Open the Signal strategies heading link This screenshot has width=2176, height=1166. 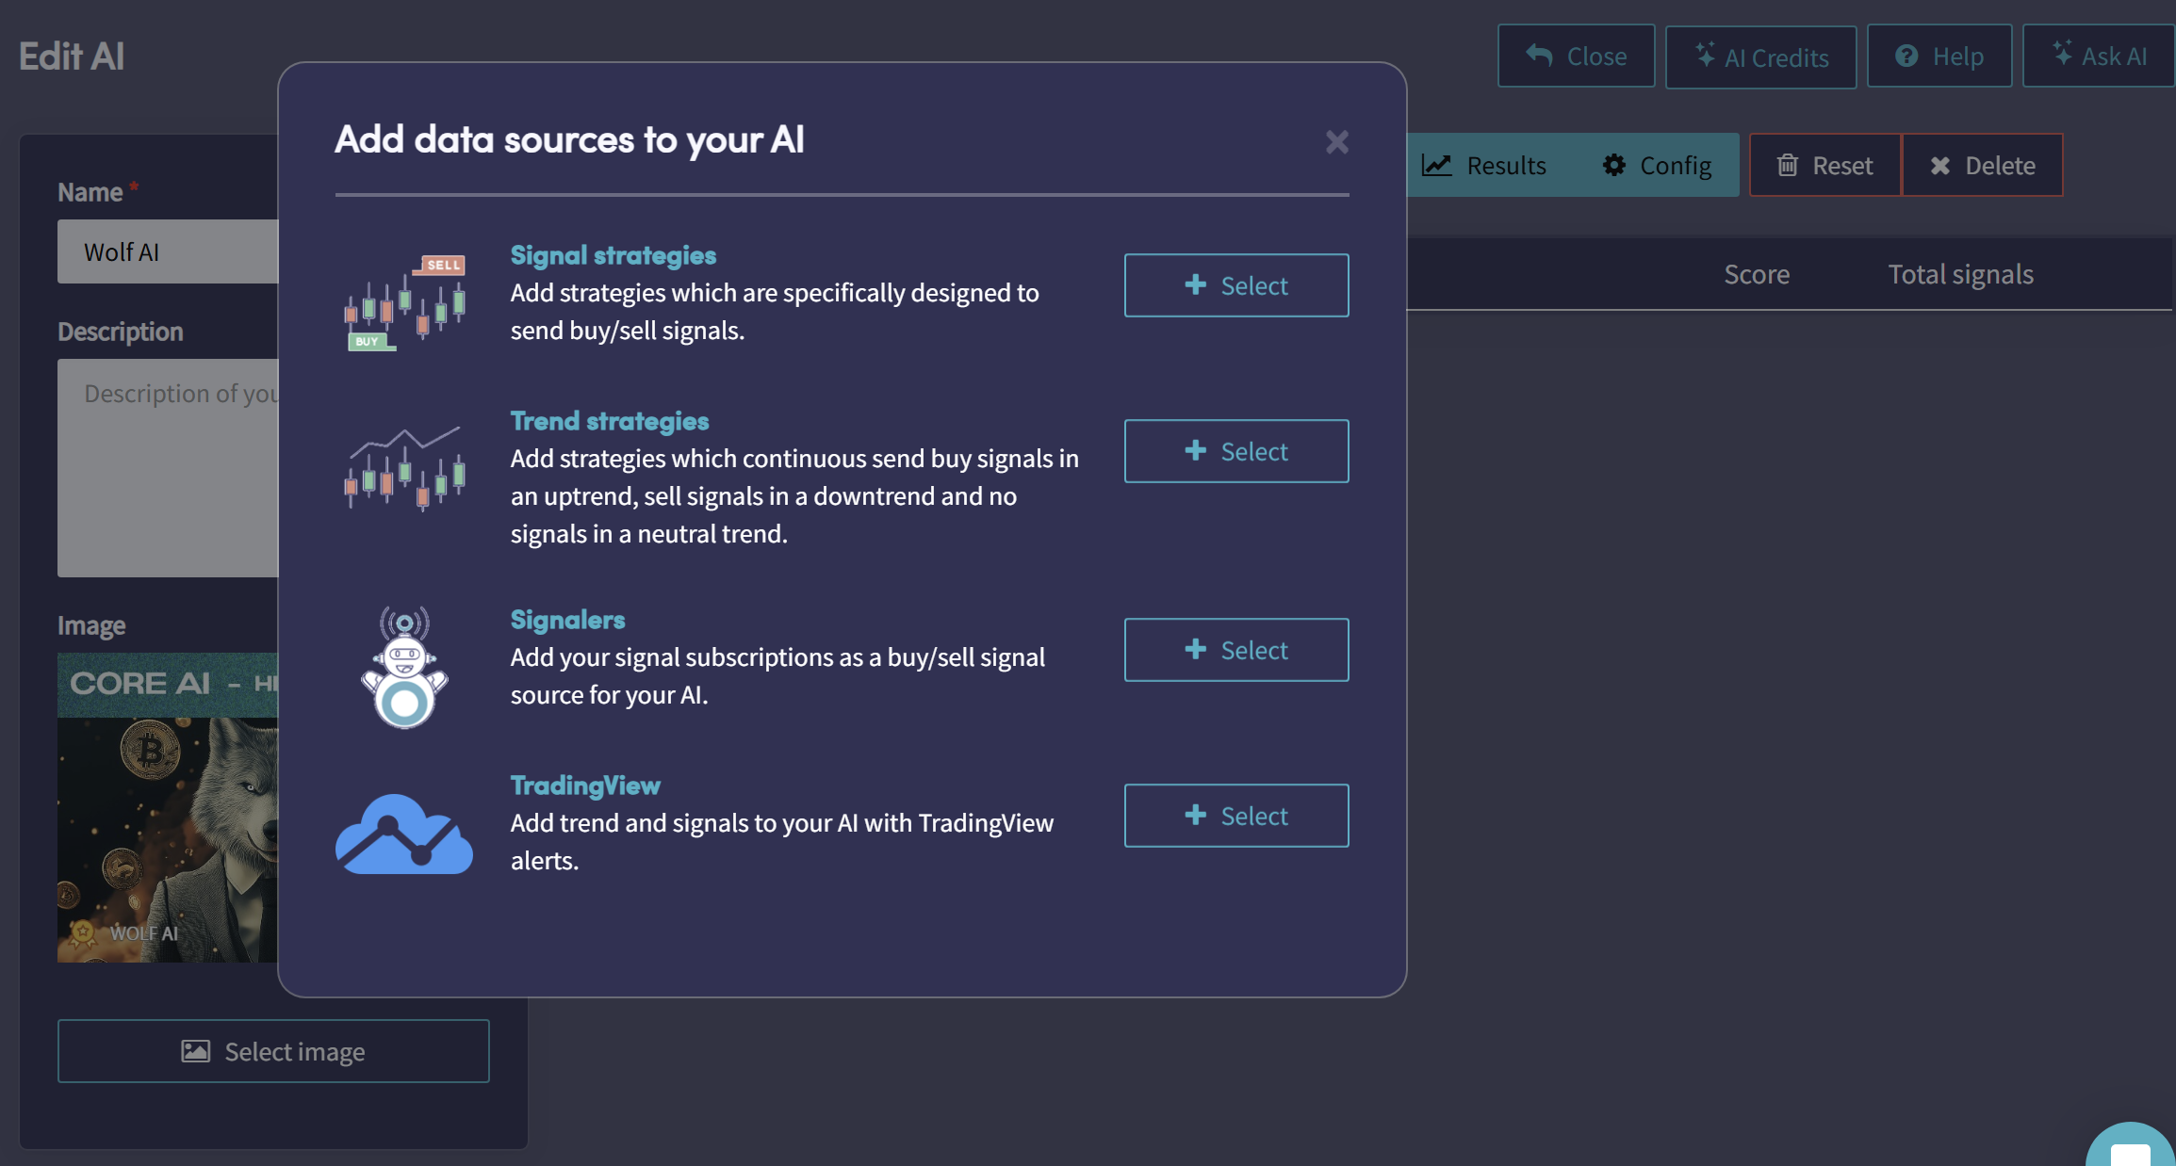(614, 255)
